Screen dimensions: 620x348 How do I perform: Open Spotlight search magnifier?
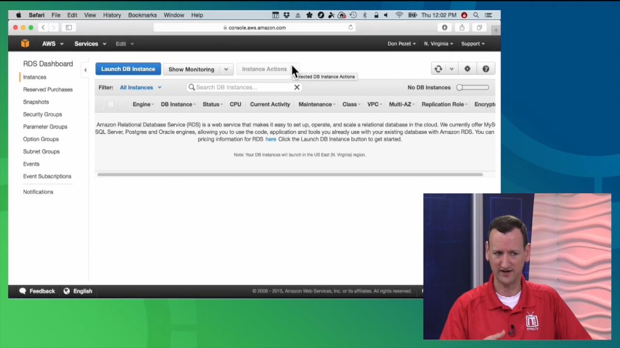(476, 15)
